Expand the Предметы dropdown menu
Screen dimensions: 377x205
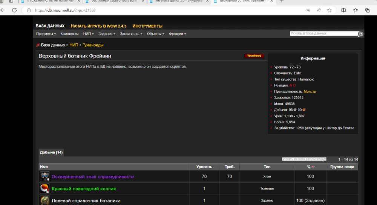pyautogui.click(x=46, y=34)
